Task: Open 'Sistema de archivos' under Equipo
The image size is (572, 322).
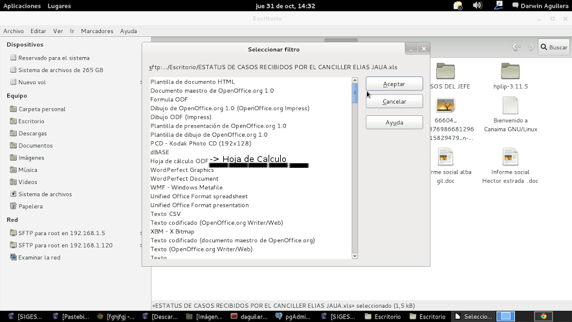Action: (x=41, y=194)
